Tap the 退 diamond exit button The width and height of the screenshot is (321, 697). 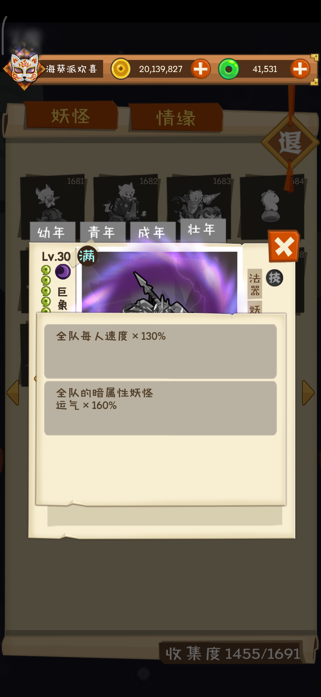click(290, 142)
